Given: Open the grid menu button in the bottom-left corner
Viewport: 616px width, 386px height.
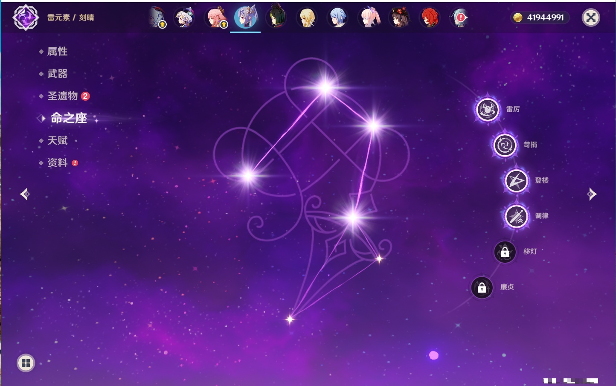Looking at the screenshot, I should [x=26, y=363].
